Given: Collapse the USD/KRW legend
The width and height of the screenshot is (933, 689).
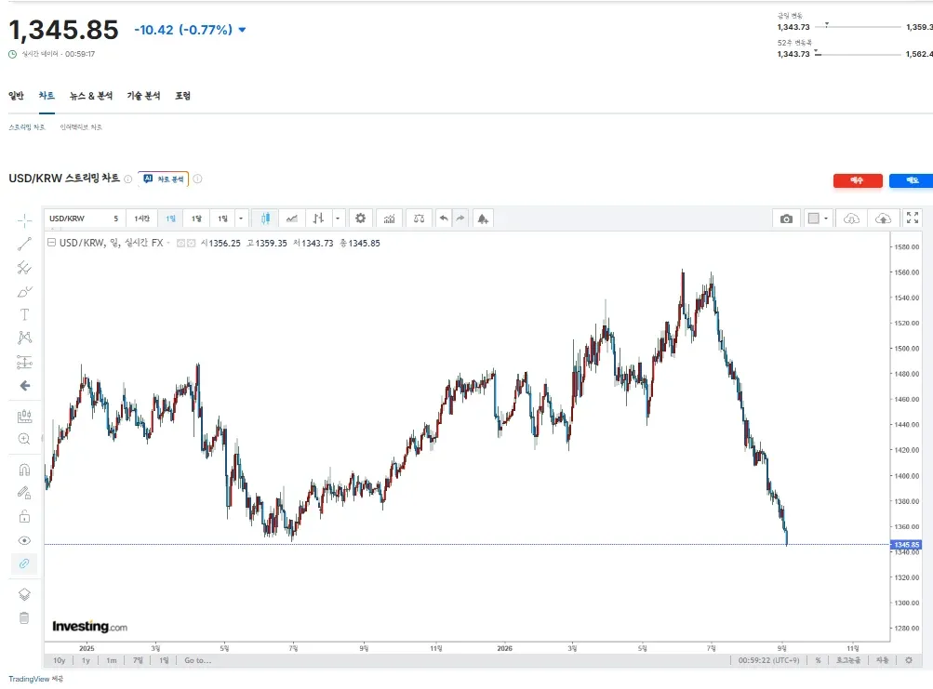Looking at the screenshot, I should (x=51, y=243).
